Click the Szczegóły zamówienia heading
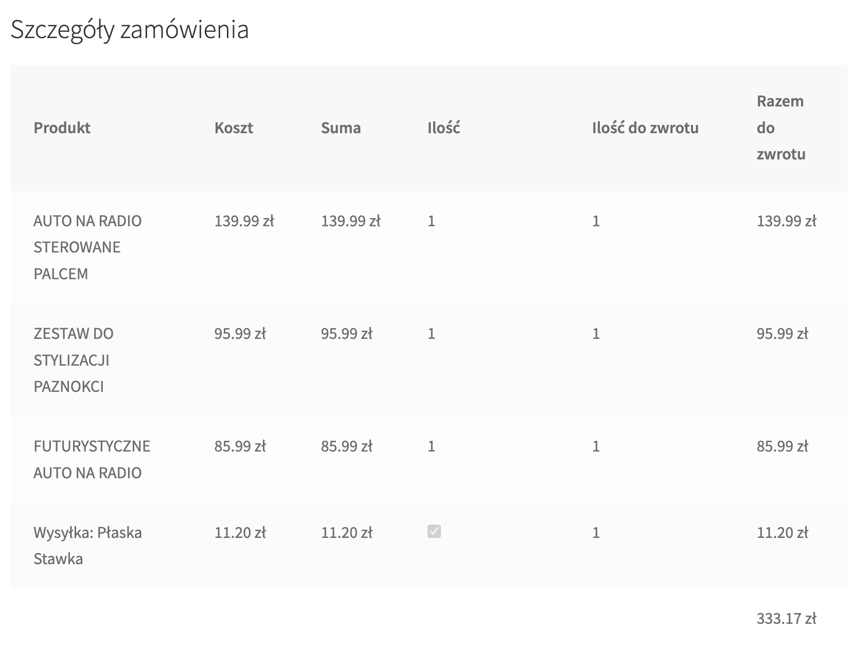852x649 pixels. click(x=130, y=30)
